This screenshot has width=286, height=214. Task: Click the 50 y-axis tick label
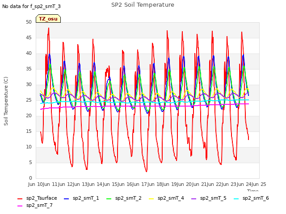[x=29, y=22]
